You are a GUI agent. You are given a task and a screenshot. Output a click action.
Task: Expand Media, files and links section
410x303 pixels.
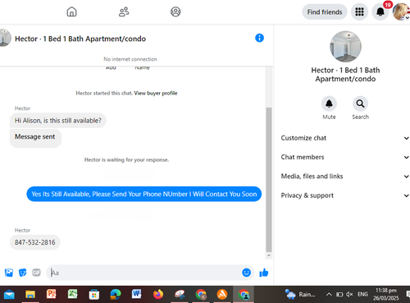pos(344,177)
